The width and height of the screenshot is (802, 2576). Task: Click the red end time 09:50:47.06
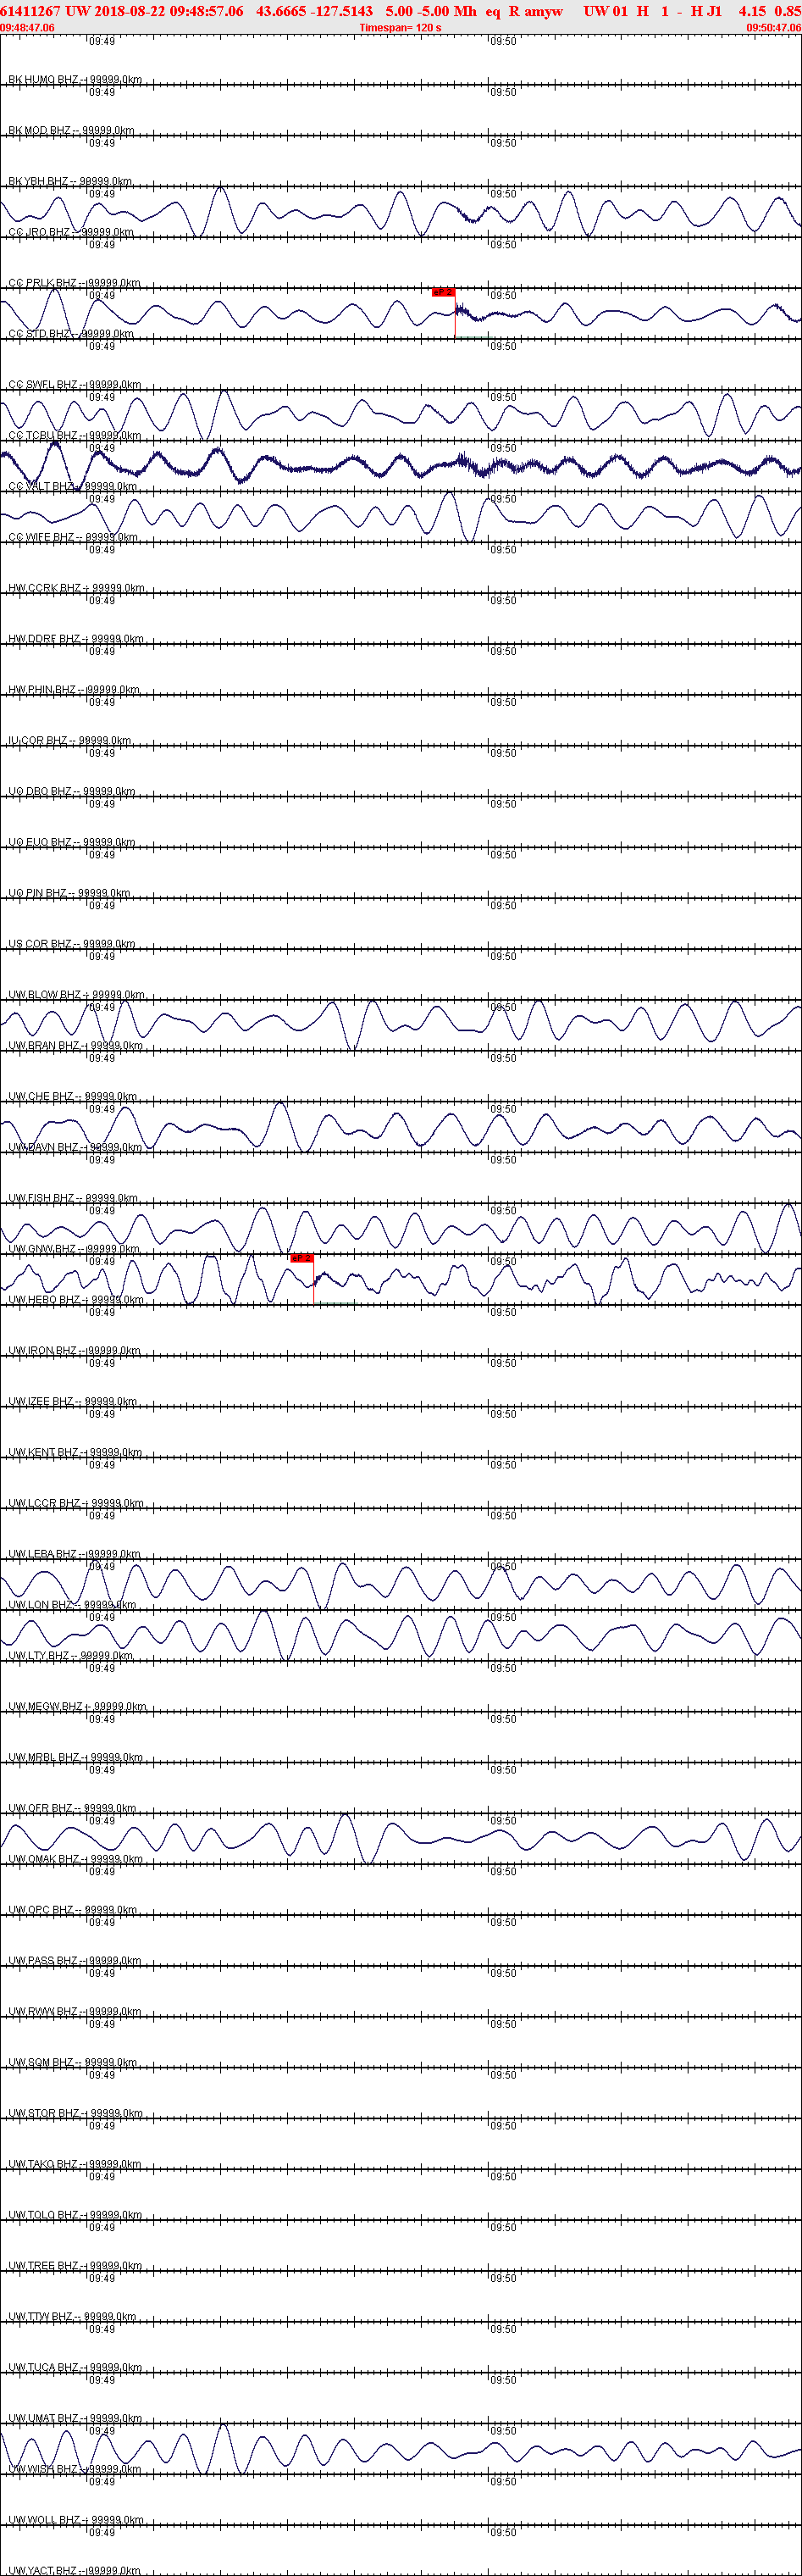[774, 28]
